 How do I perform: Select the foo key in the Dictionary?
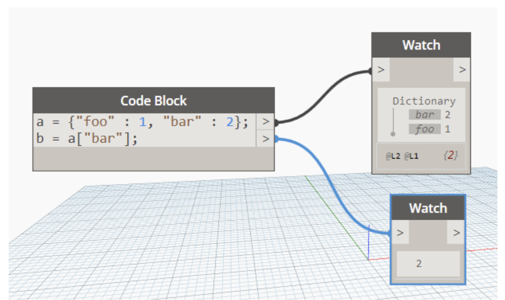click(x=425, y=129)
